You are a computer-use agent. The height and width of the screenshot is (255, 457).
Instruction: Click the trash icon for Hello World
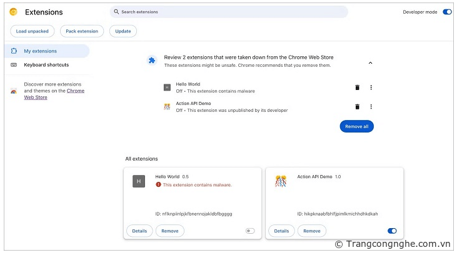(x=357, y=88)
